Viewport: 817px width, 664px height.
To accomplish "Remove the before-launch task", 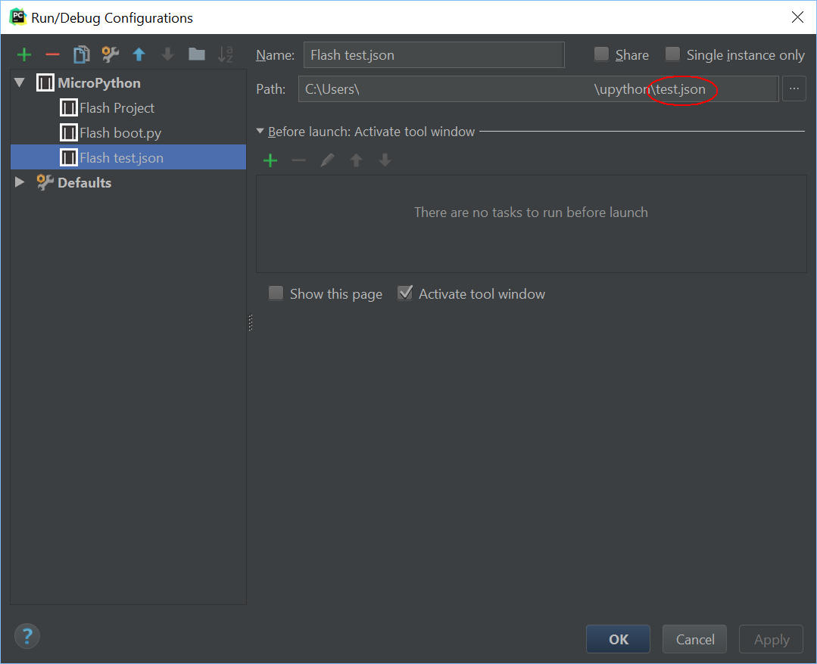I will coord(298,160).
